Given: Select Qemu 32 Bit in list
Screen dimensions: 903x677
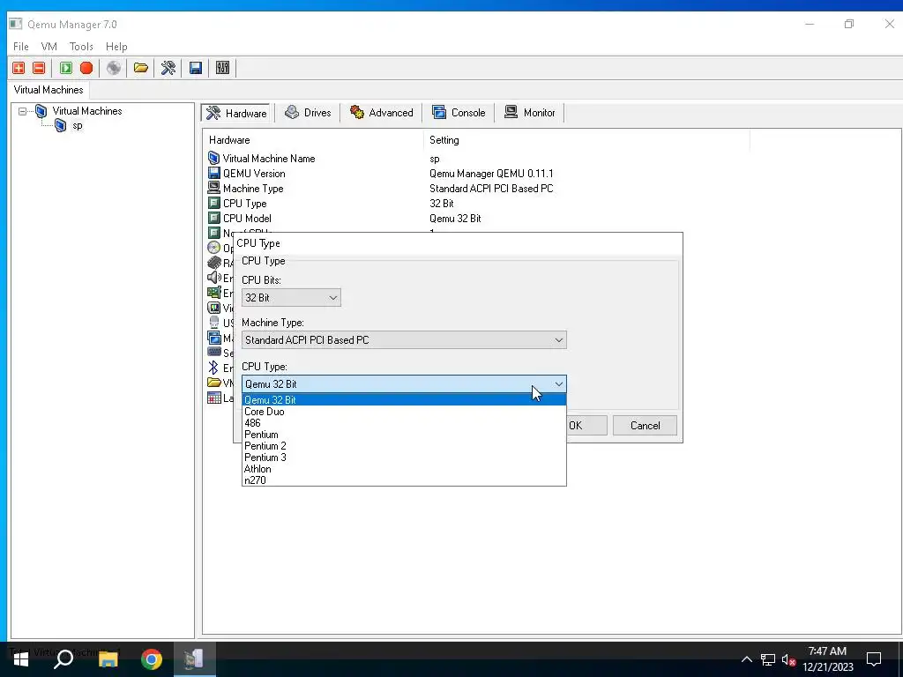Looking at the screenshot, I should pyautogui.click(x=404, y=400).
